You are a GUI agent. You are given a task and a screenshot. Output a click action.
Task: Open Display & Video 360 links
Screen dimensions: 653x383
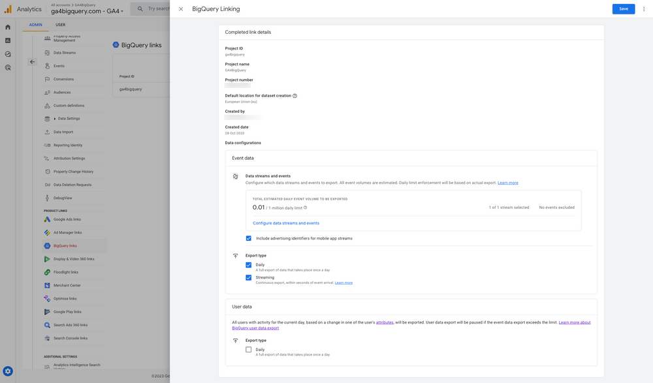[76, 258]
